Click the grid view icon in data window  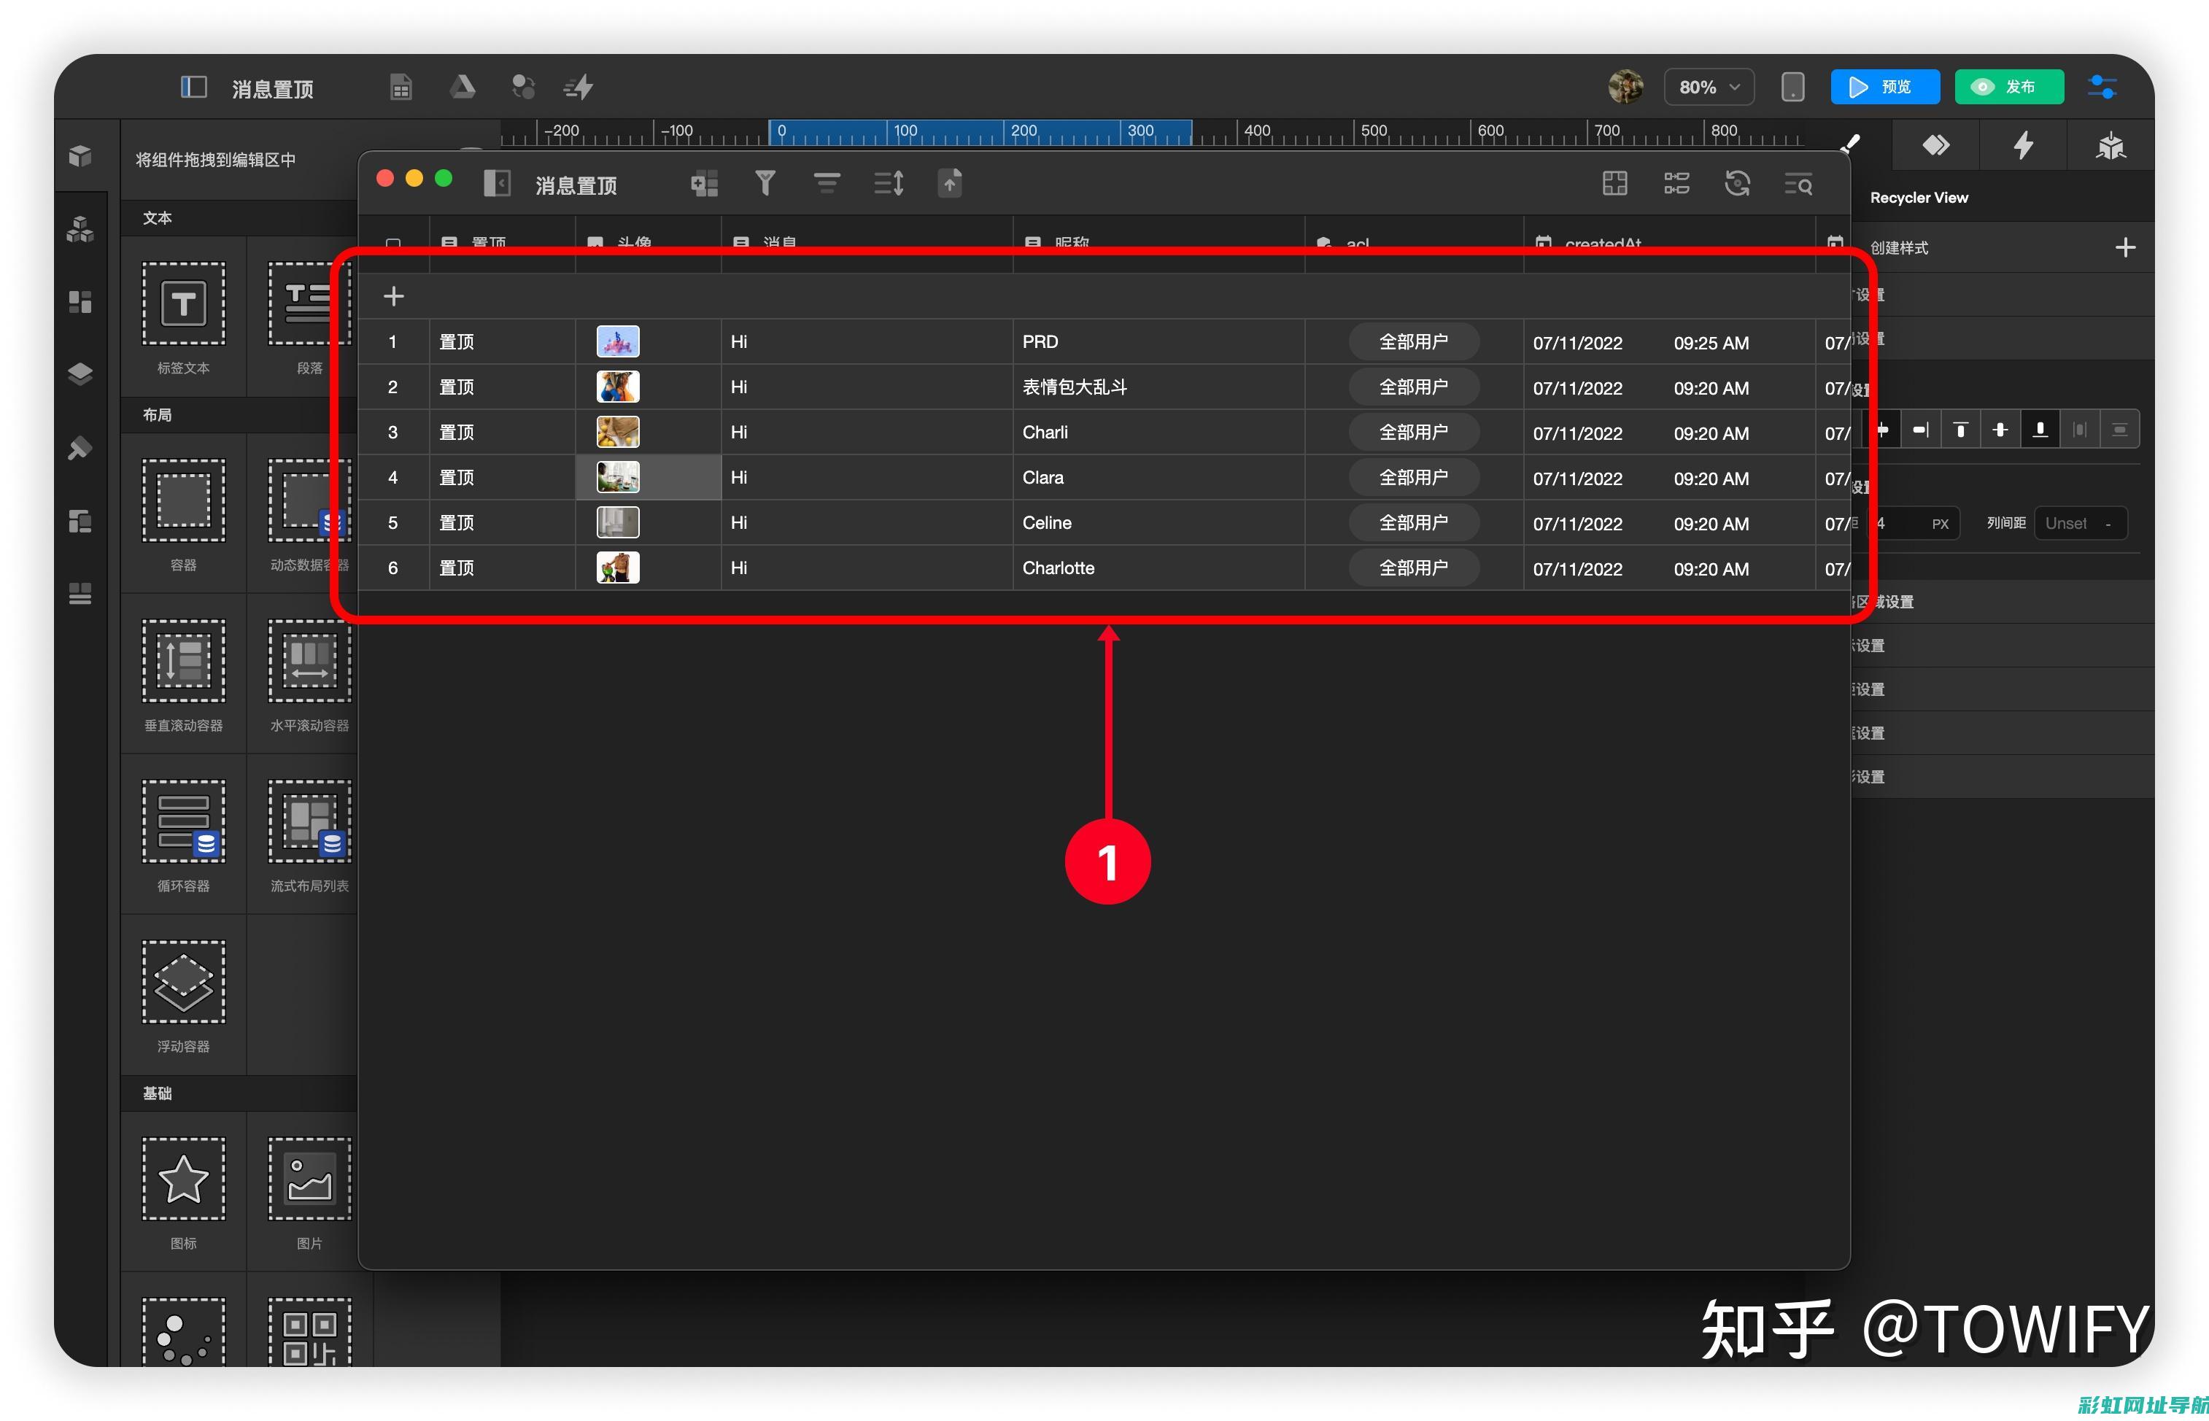[1614, 184]
